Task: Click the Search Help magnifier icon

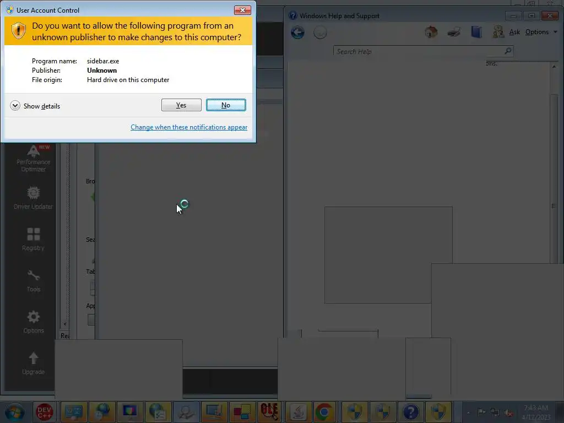Action: coord(508,51)
